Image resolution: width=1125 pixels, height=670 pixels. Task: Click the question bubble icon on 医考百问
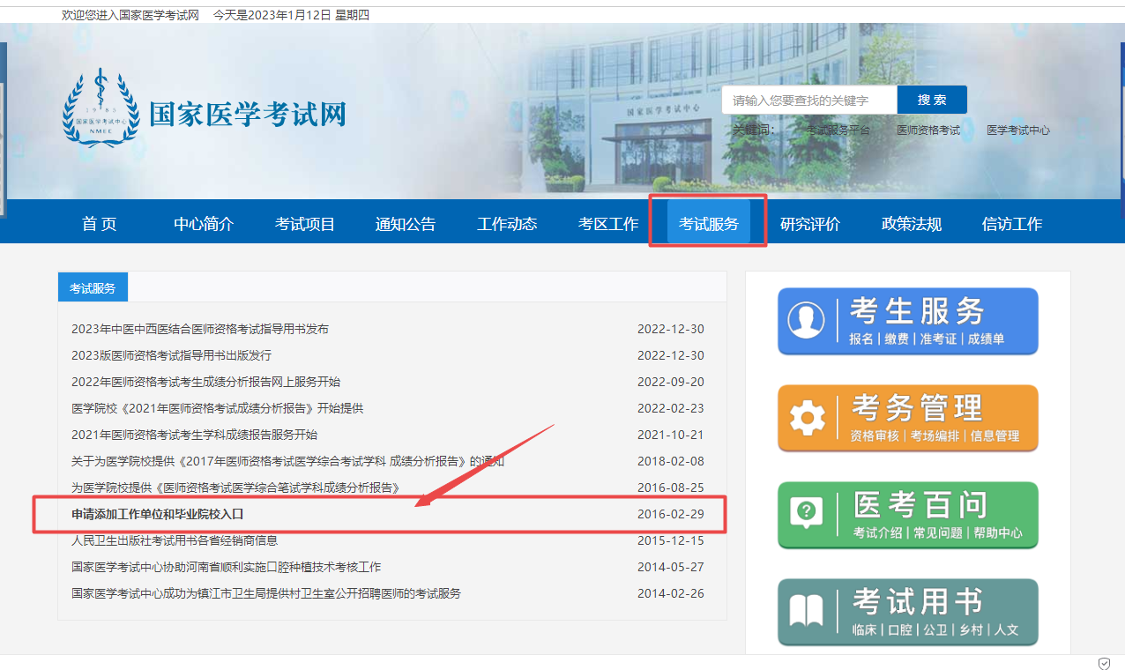tap(807, 514)
